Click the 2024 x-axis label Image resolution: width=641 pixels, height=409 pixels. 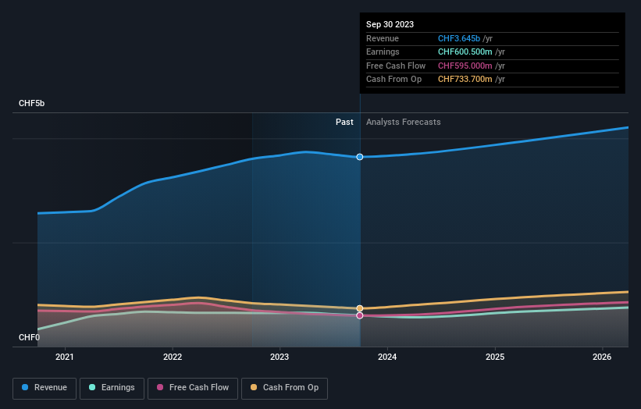[x=387, y=357]
